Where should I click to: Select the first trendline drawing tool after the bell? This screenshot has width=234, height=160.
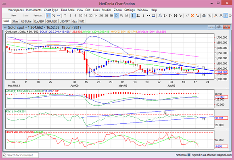[165, 15]
